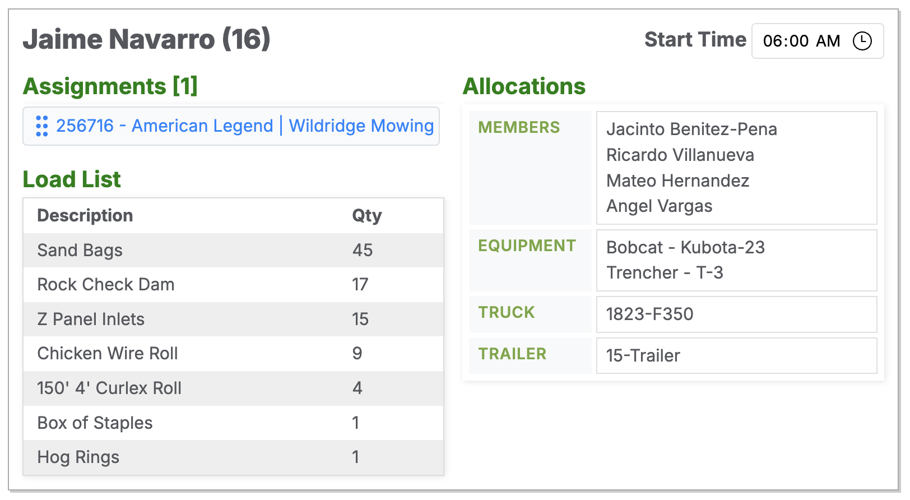Click the Qty column header
This screenshot has height=500, width=910.
(366, 215)
